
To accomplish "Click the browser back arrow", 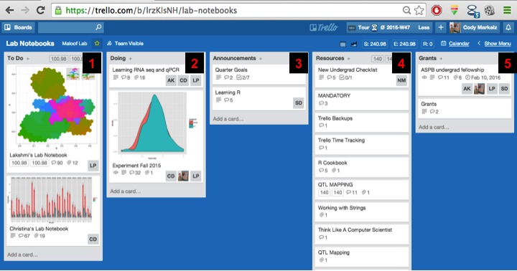I will 9,10.
